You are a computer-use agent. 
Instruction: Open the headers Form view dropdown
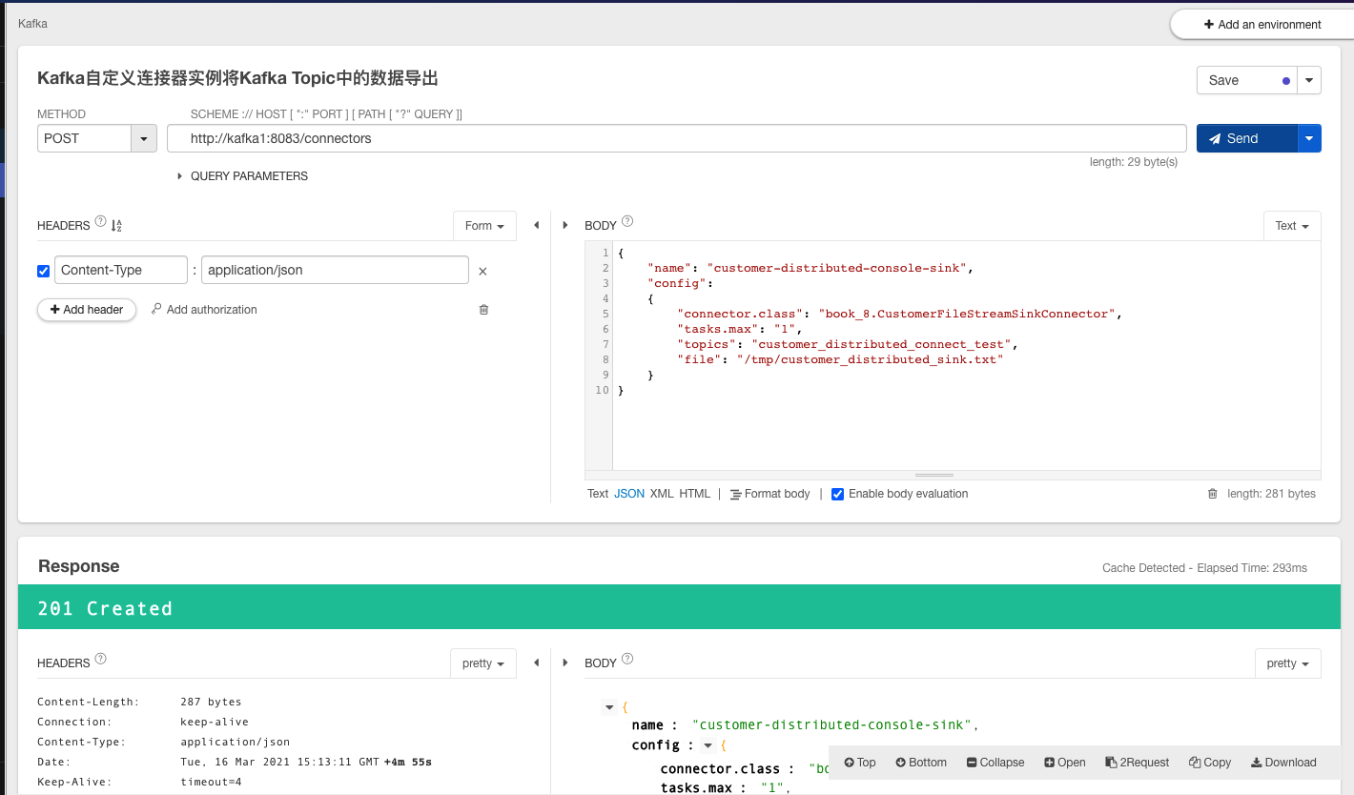click(x=484, y=226)
